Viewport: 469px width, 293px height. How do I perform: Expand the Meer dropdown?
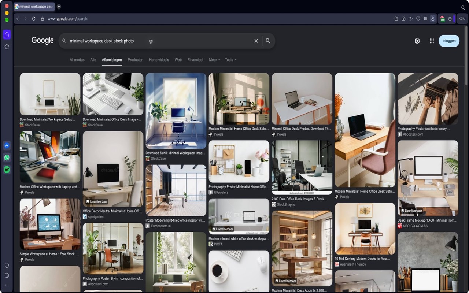[214, 60]
